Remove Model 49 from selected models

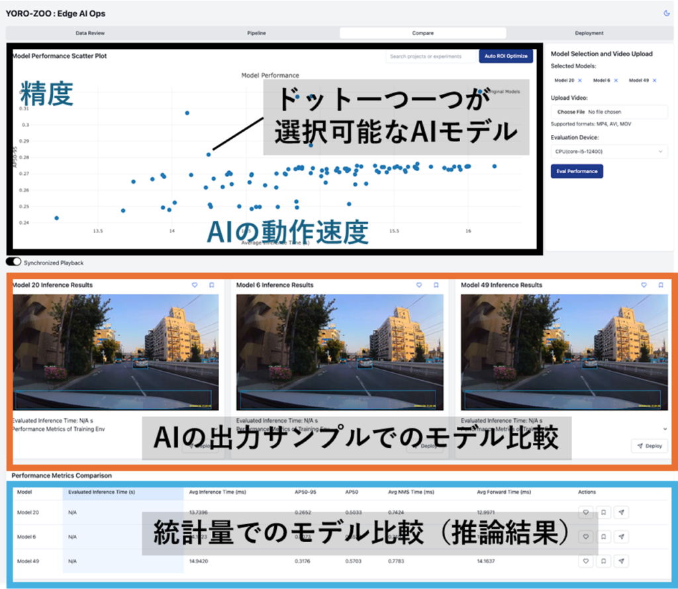(x=655, y=81)
